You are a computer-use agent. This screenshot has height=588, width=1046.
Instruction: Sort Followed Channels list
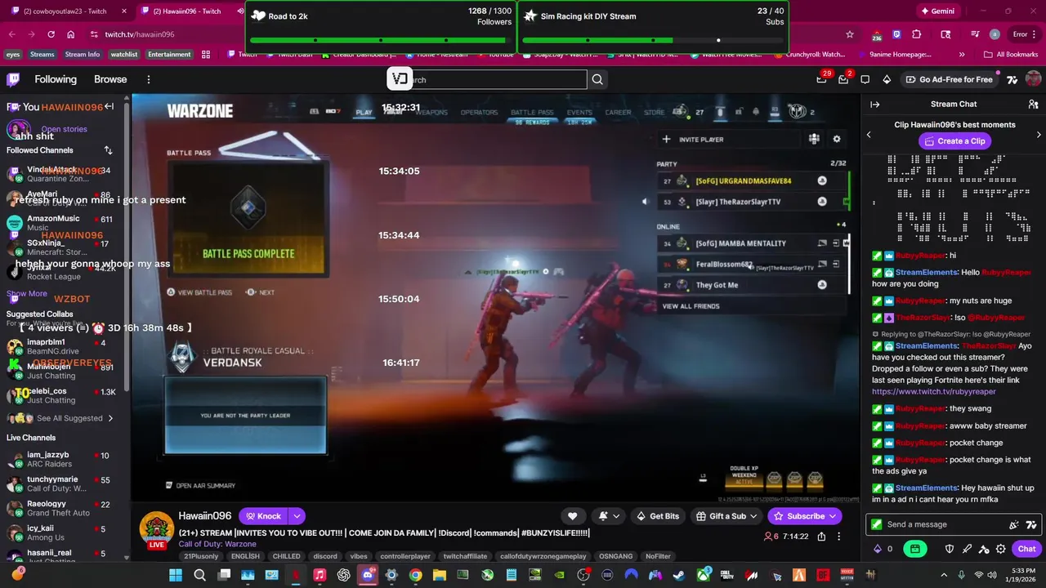coord(108,150)
